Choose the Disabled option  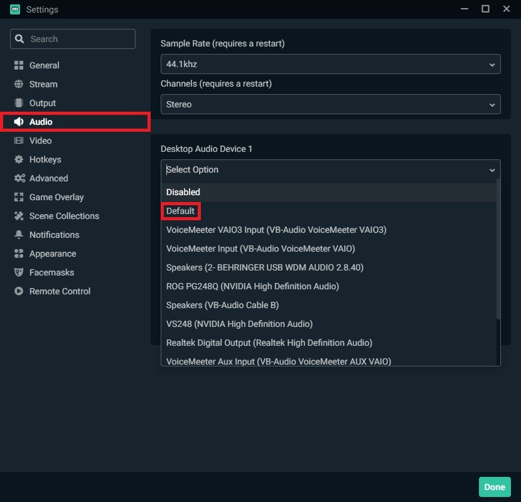tap(329, 192)
